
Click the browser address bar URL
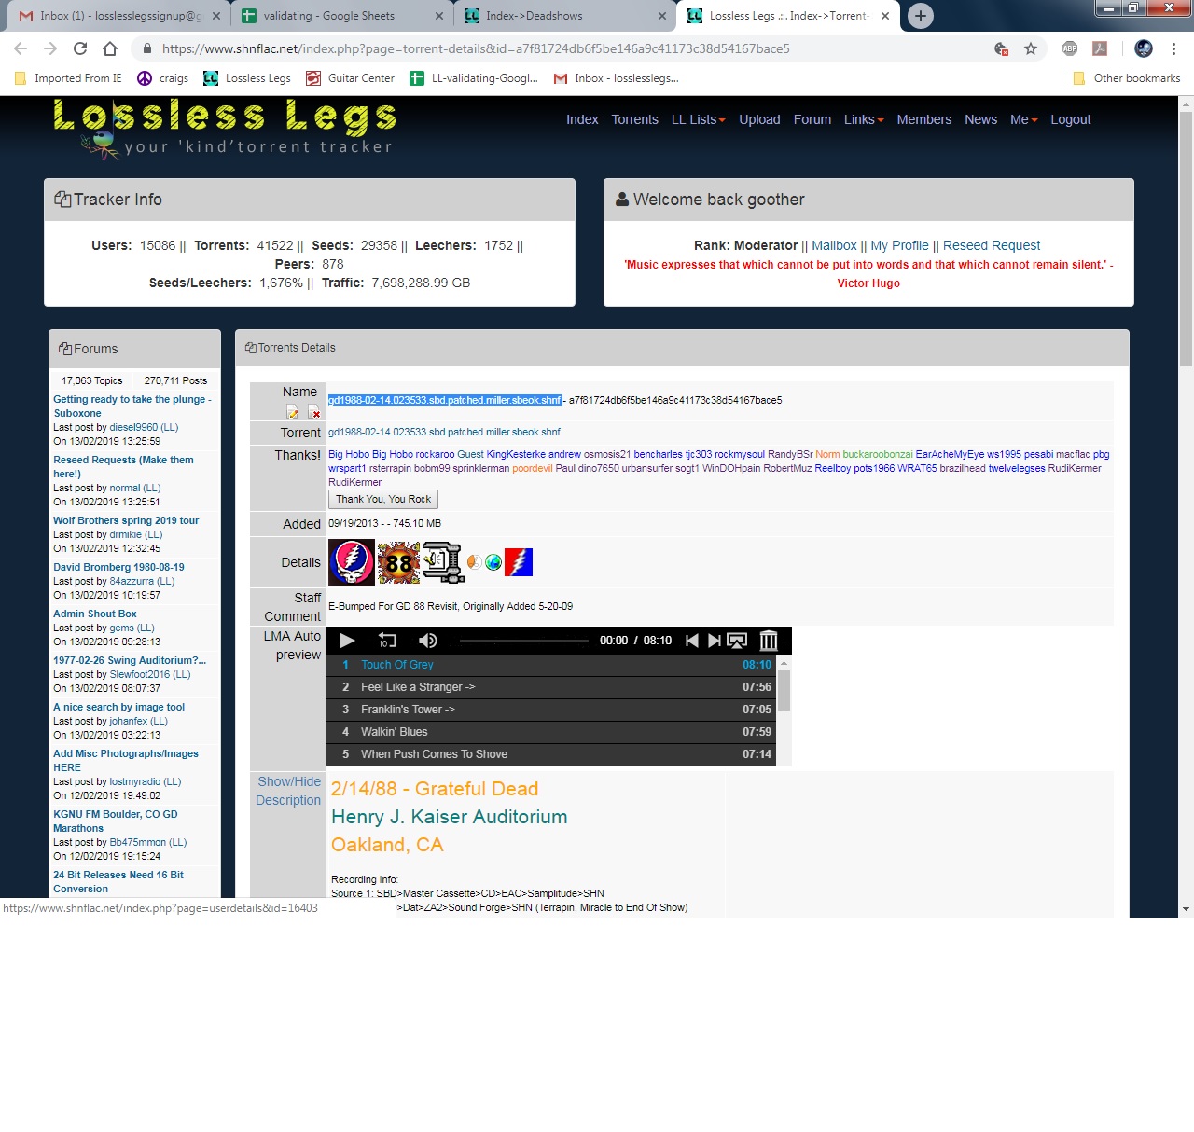tap(476, 48)
